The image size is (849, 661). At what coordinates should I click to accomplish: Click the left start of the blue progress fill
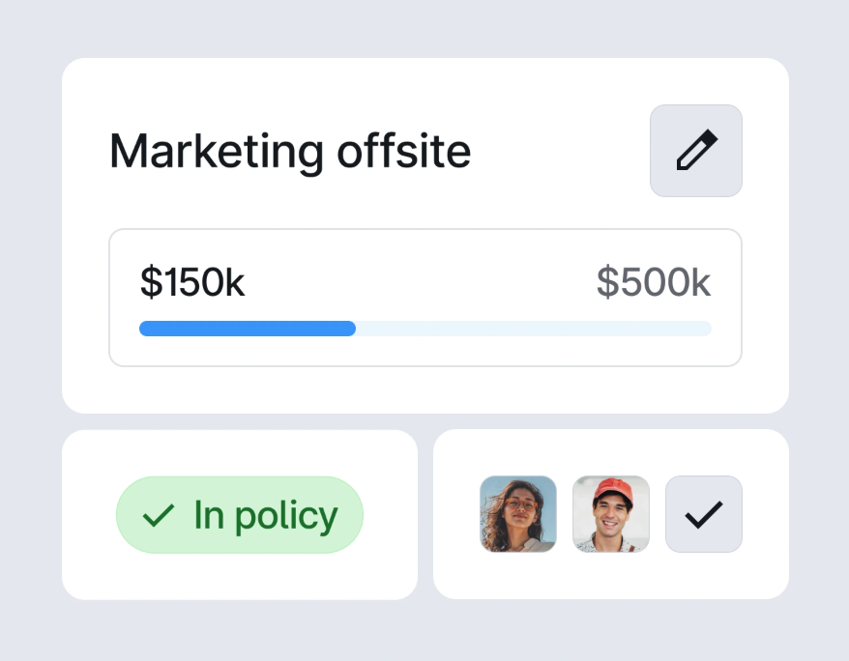145,329
